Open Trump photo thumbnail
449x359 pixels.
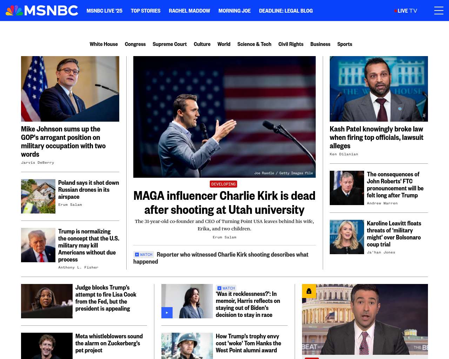[x=38, y=245]
